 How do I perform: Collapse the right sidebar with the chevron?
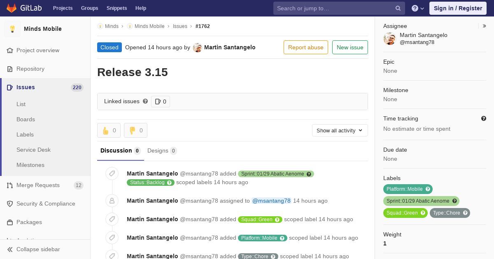(x=485, y=26)
